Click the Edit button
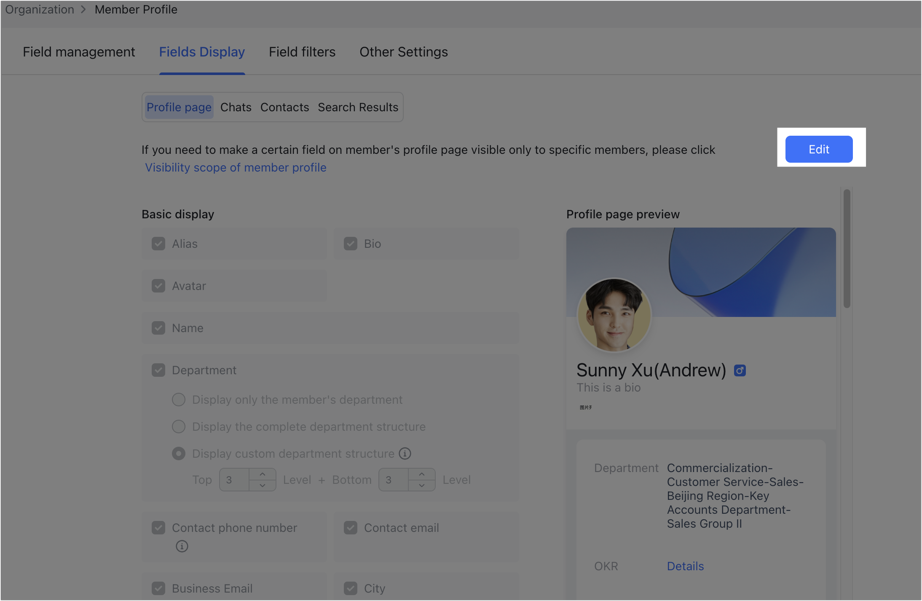Screen dimensions: 922x601 pos(819,149)
